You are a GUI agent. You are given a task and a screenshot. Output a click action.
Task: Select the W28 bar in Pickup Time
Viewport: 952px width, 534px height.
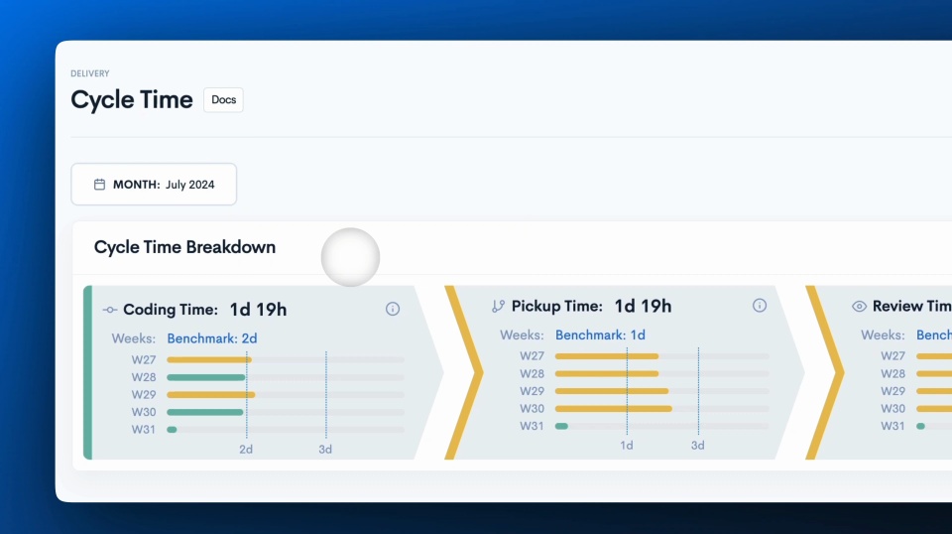pyautogui.click(x=607, y=373)
